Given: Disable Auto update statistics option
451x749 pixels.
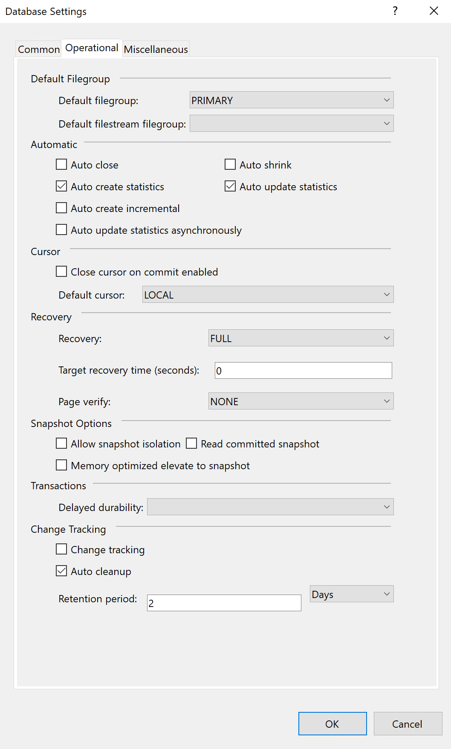Looking at the screenshot, I should pyautogui.click(x=230, y=186).
